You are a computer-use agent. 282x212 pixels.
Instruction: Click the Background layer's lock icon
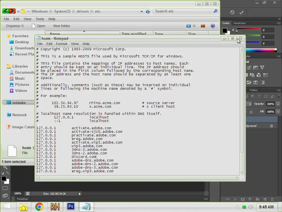point(272,126)
